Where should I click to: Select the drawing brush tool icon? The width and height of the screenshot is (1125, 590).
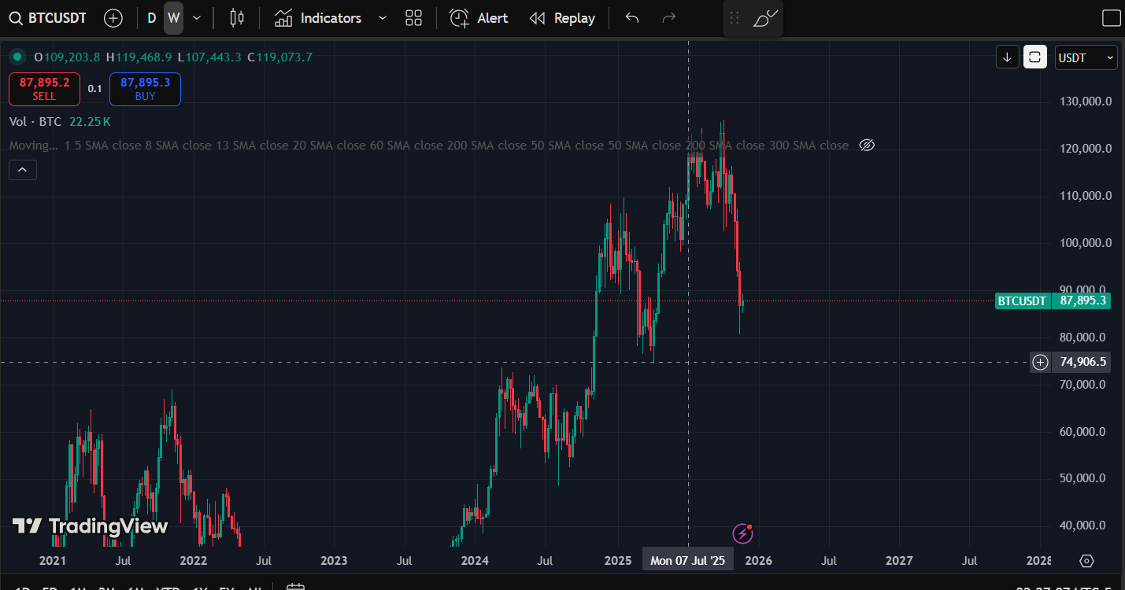point(765,18)
